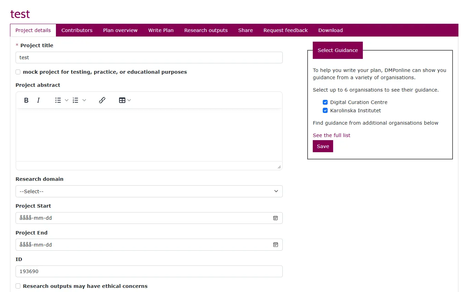Switch to the Contributors tab
Image resolution: width=465 pixels, height=292 pixels.
point(77,30)
